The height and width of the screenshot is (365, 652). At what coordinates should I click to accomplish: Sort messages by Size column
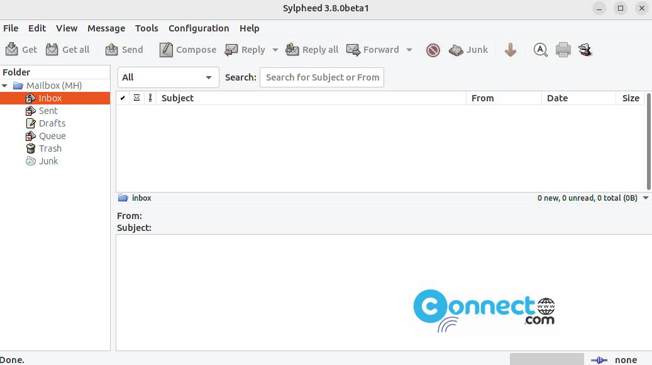631,98
